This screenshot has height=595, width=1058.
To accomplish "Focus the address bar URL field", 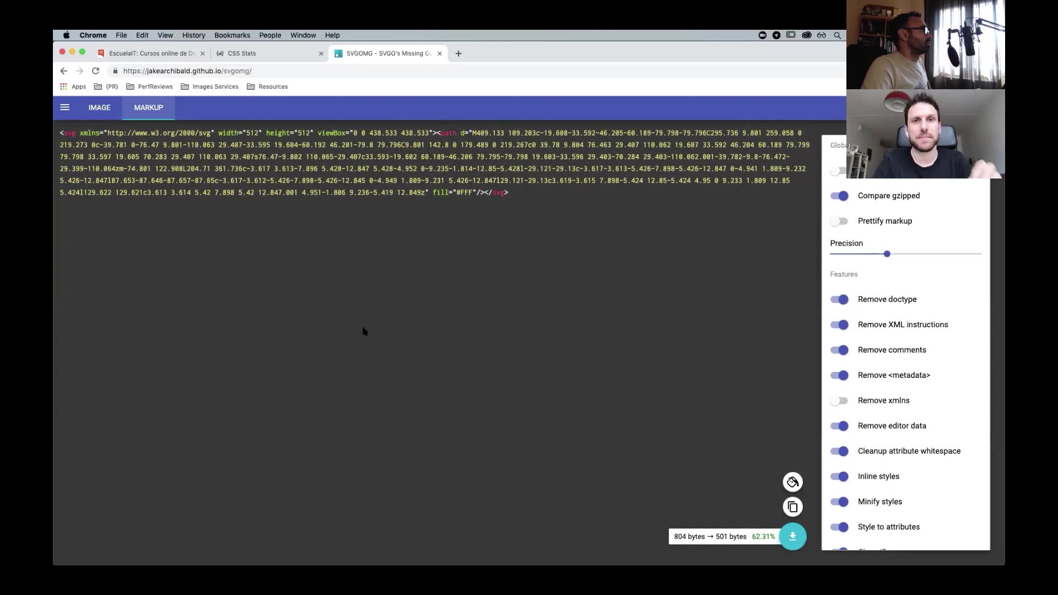I will click(187, 71).
